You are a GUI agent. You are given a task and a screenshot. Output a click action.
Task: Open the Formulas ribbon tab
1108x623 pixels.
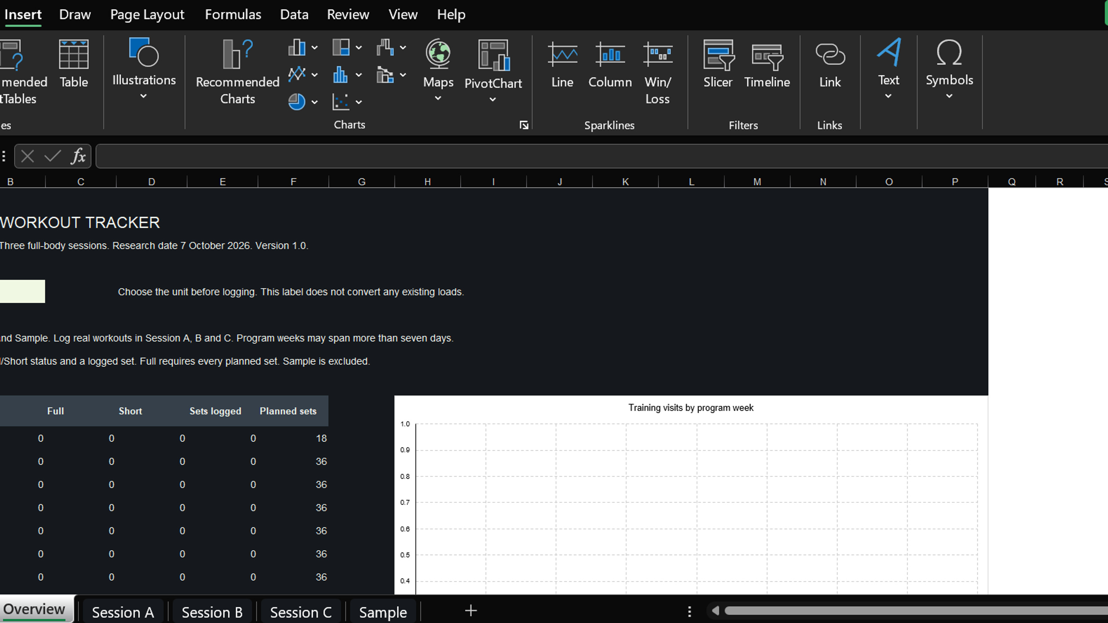233,14
